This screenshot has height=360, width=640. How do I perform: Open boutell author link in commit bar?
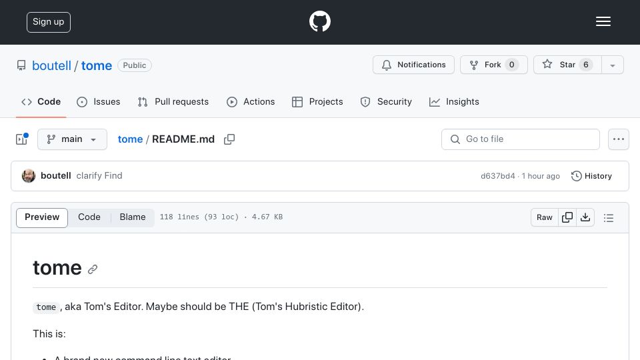tap(56, 175)
